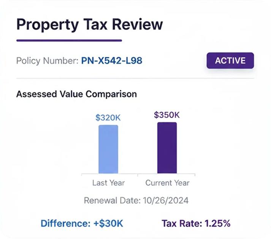Viewport: 271px width, 239px height.
Task: Click the Policy Number label text
Action: click(x=47, y=61)
